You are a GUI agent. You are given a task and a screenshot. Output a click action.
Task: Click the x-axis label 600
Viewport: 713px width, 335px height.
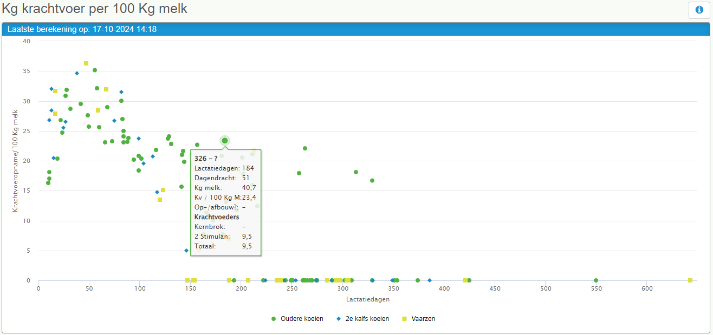tap(647, 289)
